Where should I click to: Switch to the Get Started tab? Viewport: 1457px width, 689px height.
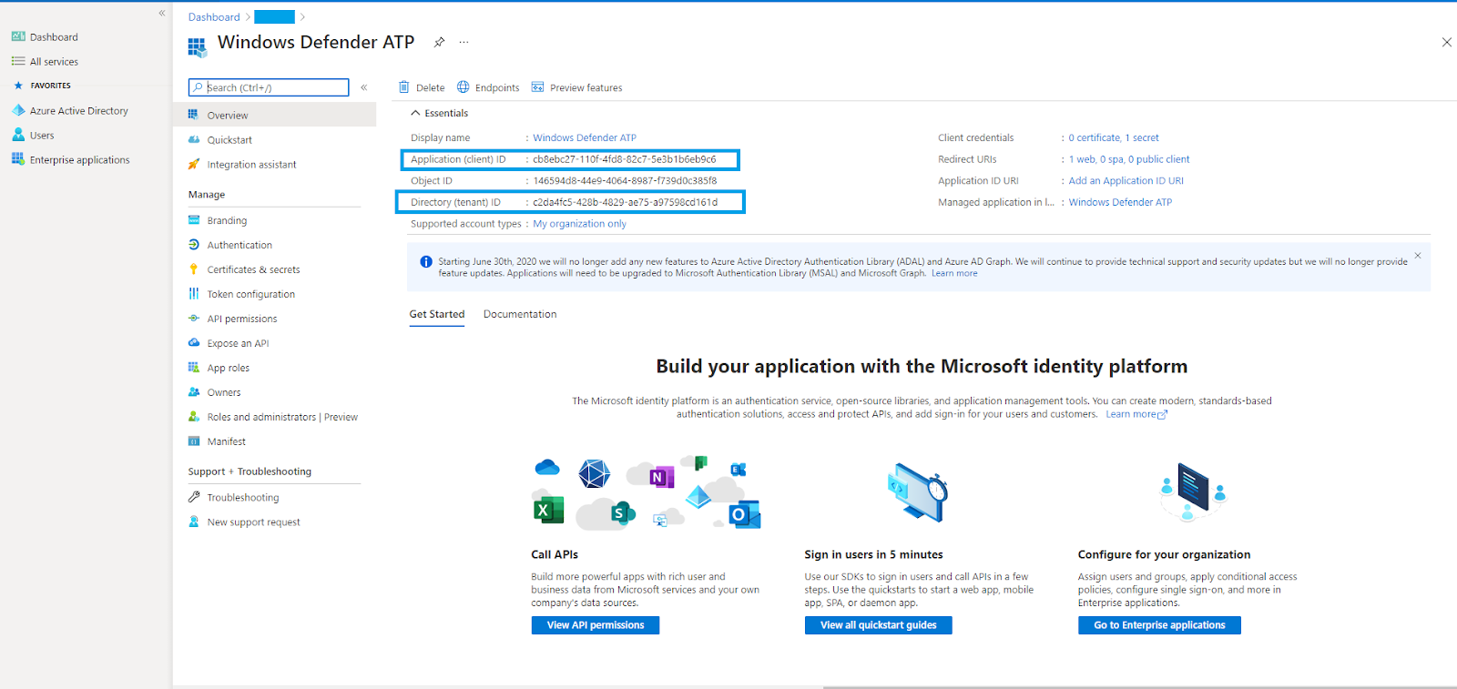point(437,314)
